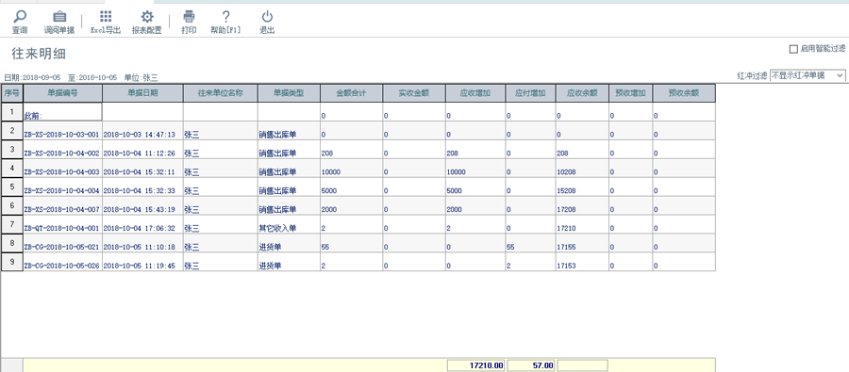Click the 打印 printer icon
This screenshot has width=849, height=372.
coord(189,17)
